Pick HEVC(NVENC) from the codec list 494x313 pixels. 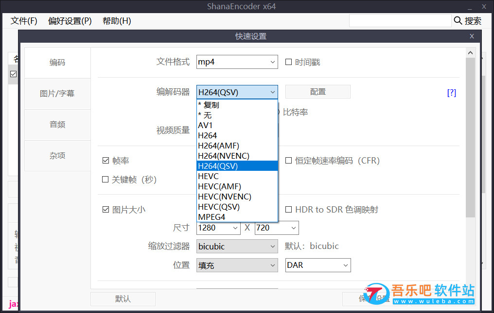[x=237, y=197]
